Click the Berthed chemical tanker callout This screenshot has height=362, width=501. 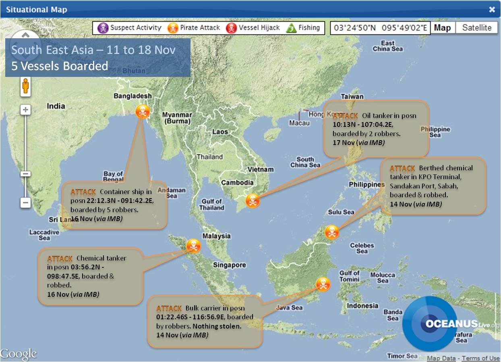tap(434, 185)
